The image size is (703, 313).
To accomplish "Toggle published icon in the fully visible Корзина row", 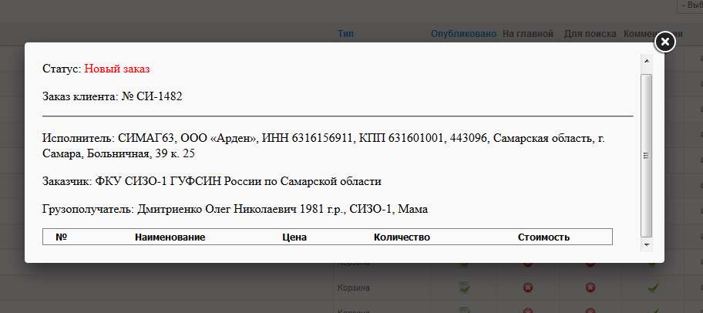I will [464, 288].
